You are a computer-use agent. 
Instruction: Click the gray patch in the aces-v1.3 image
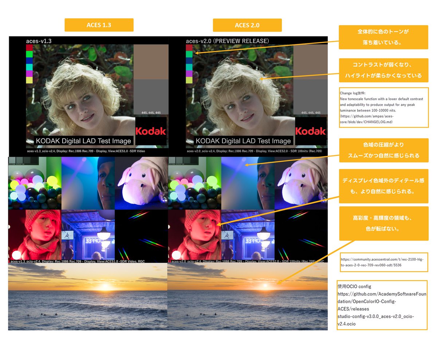coord(151,97)
